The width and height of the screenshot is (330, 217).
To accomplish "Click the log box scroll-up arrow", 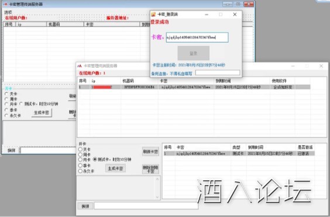I will tap(157, 179).
